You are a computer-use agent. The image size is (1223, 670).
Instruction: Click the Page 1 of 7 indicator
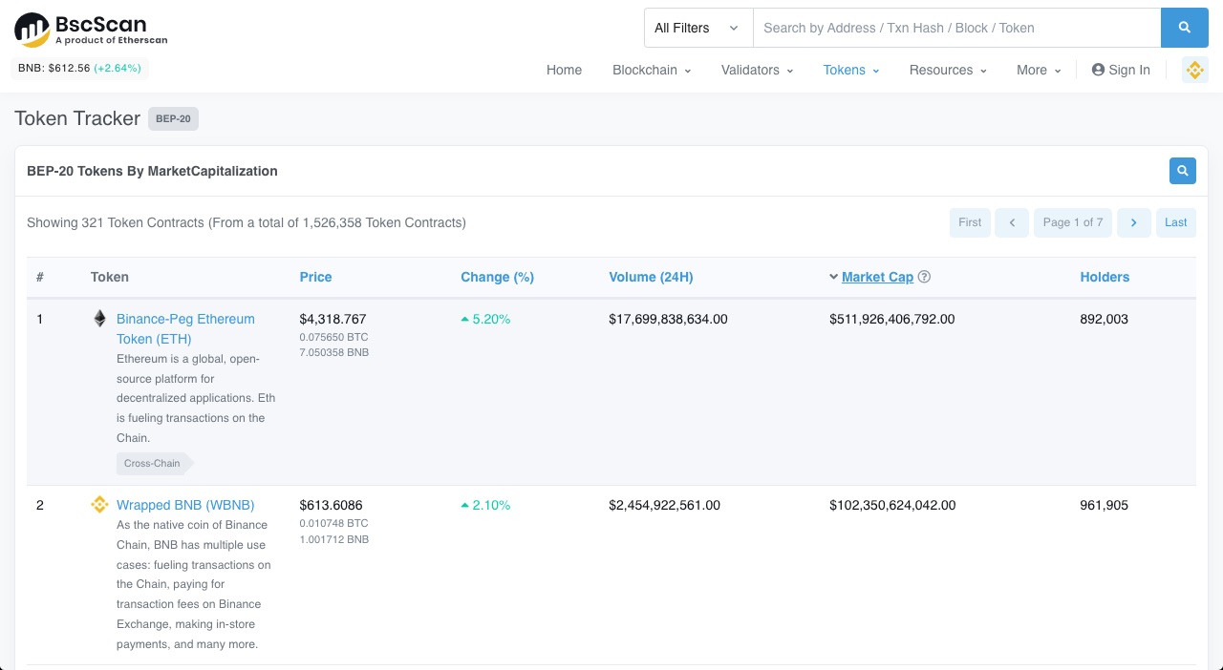point(1073,222)
